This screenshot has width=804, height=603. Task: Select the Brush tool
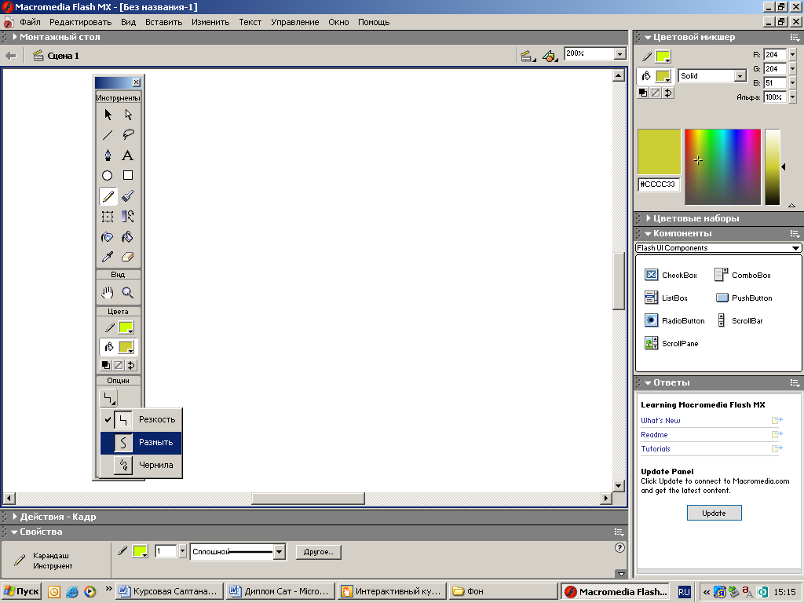click(128, 196)
